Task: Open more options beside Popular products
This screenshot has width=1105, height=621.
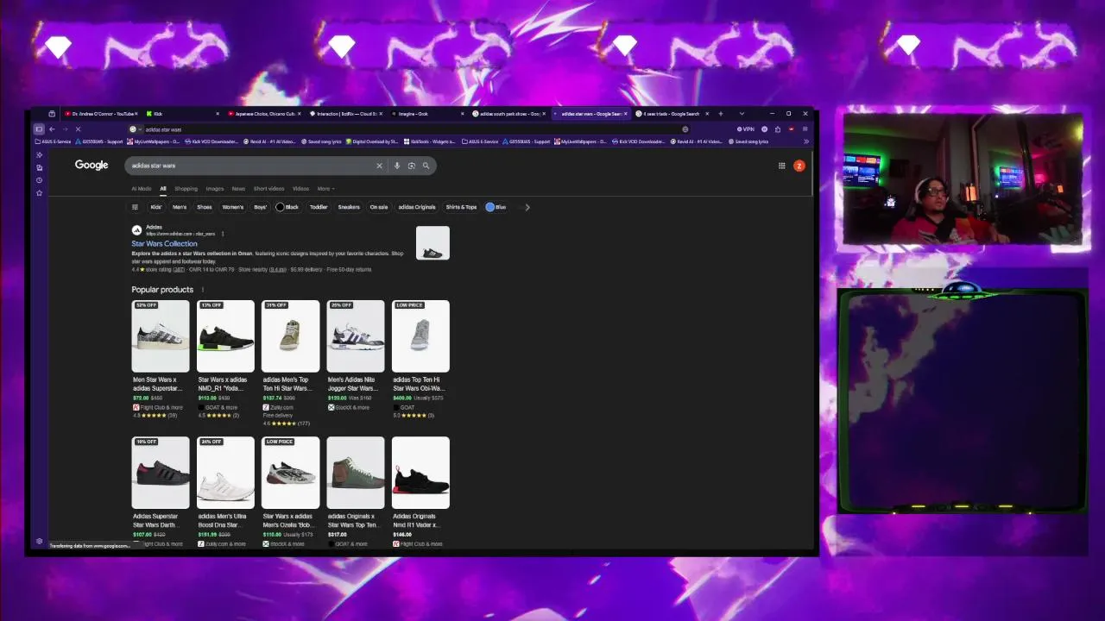Action: [x=203, y=290]
